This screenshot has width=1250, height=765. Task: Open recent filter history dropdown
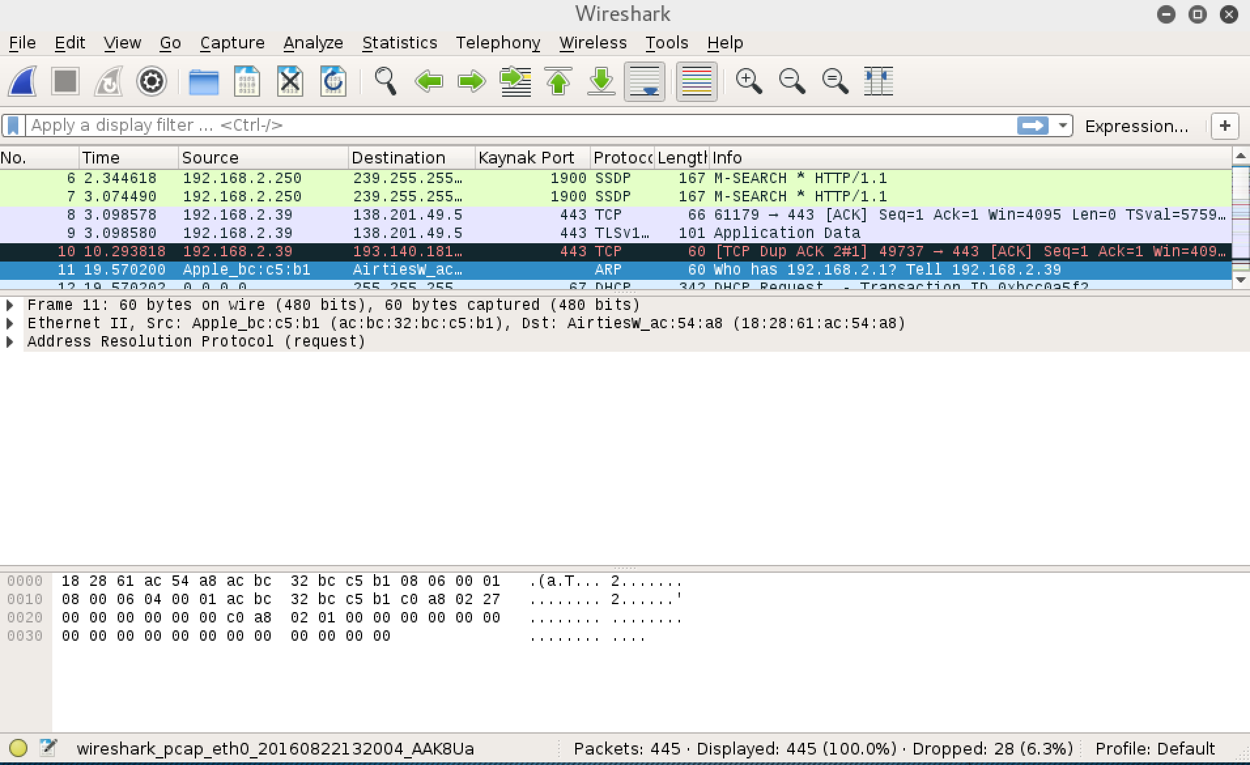click(x=1062, y=125)
